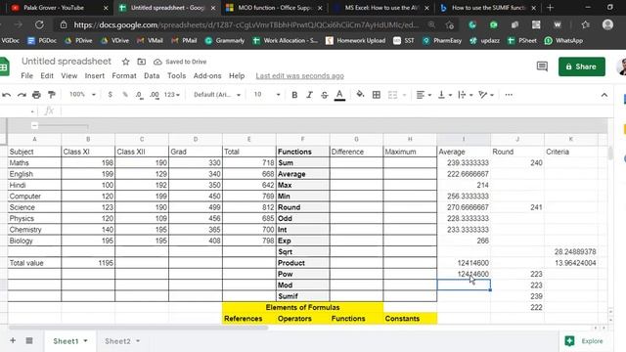Collapse the menus with caret icon
This screenshot has height=352, width=626.
[604, 95]
